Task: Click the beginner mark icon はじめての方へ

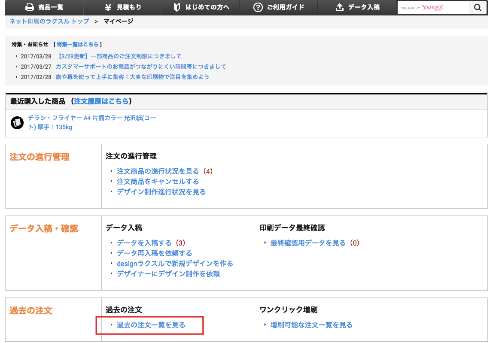Action: click(x=177, y=7)
